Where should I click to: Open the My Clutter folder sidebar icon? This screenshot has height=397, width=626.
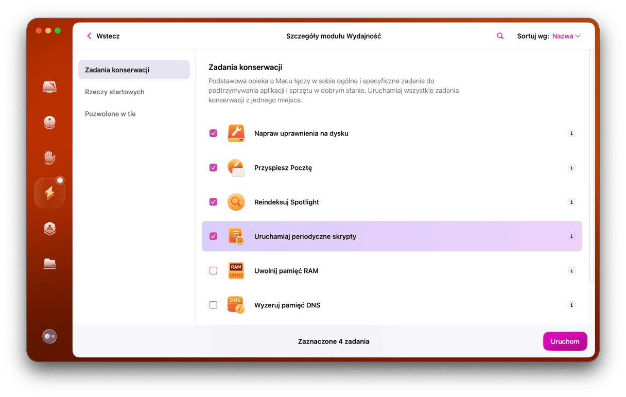coord(49,264)
